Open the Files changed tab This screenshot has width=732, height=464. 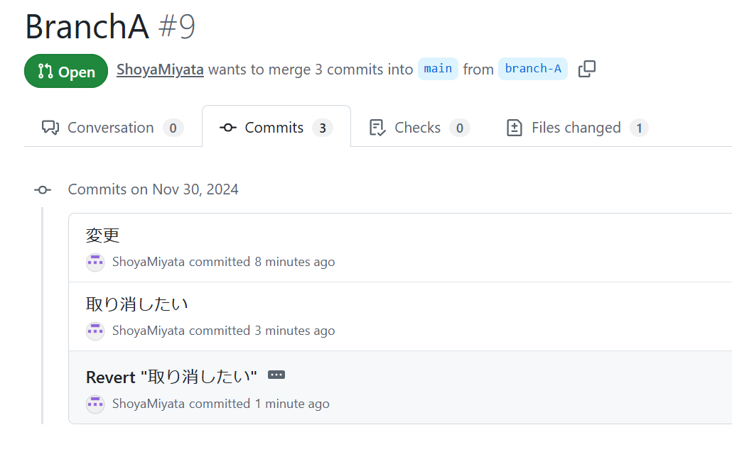tap(577, 128)
